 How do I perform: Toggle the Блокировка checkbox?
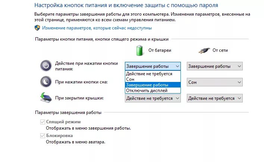(x=43, y=136)
